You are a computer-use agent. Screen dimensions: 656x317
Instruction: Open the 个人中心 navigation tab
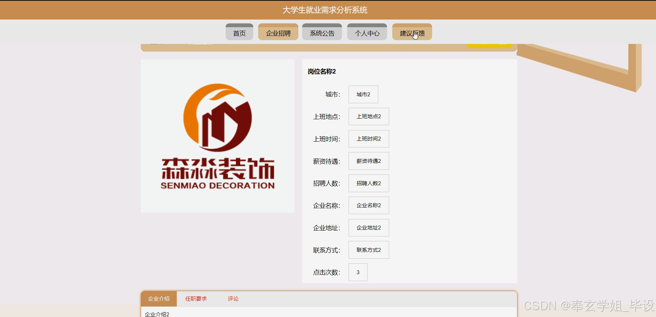tap(367, 32)
